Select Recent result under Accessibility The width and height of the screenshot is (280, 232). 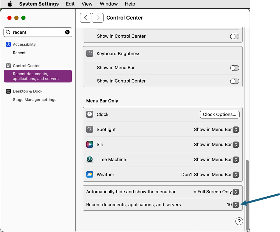19,53
